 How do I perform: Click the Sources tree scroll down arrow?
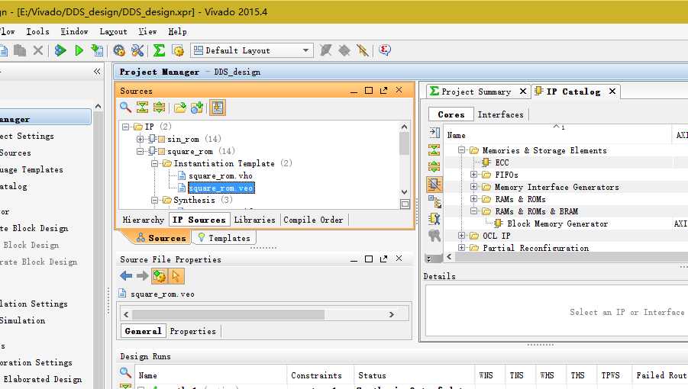click(x=404, y=192)
